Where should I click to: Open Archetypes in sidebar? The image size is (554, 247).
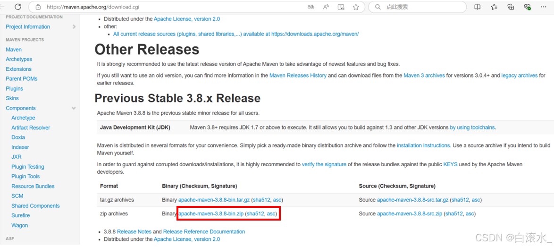coord(19,59)
